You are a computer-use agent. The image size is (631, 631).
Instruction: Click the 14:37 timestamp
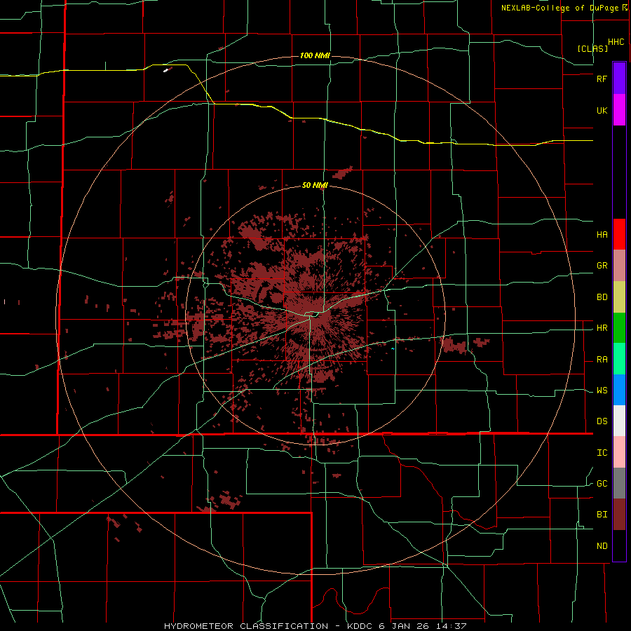451,626
